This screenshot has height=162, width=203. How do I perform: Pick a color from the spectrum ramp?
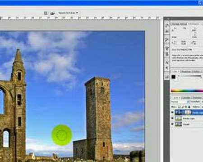click(x=187, y=90)
